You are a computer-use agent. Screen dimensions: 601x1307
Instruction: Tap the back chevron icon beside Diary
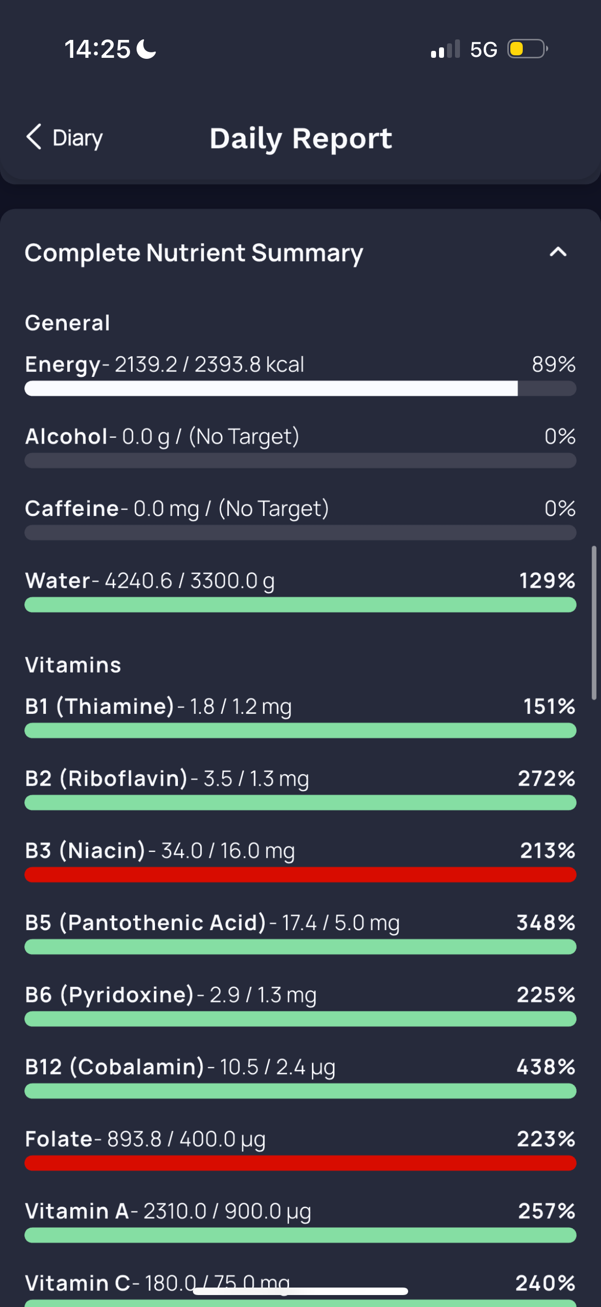point(33,137)
